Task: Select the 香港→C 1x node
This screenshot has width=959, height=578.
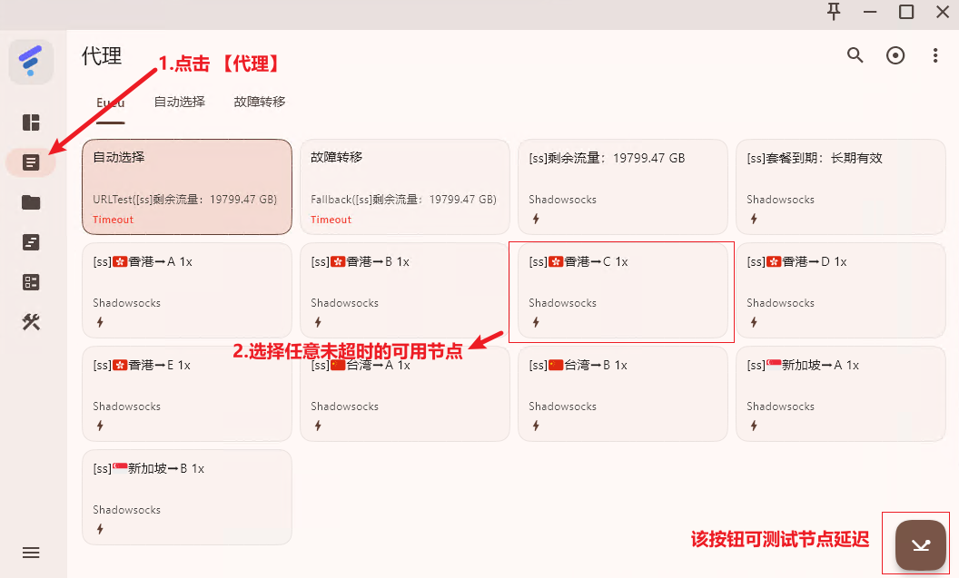Action: point(622,290)
